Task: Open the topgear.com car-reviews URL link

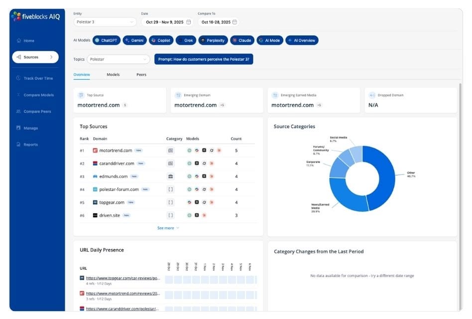Action: 122,278
